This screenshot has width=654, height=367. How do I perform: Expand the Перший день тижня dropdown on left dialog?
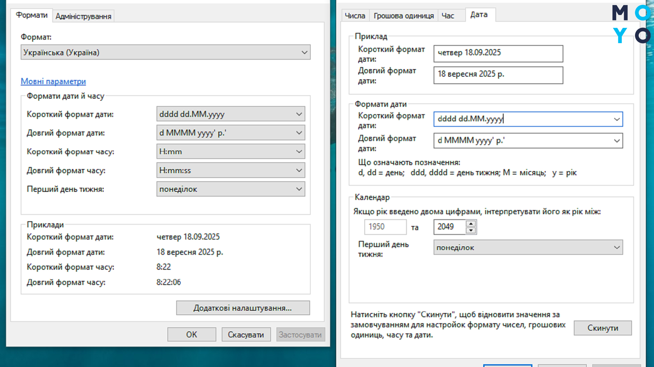(x=299, y=189)
